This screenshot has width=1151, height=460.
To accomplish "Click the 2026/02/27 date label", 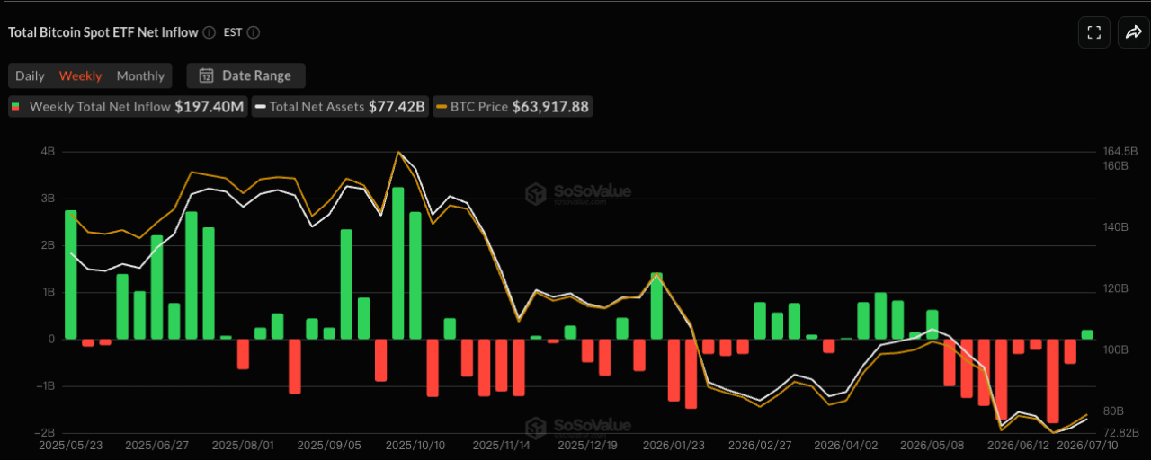I will pyautogui.click(x=760, y=445).
